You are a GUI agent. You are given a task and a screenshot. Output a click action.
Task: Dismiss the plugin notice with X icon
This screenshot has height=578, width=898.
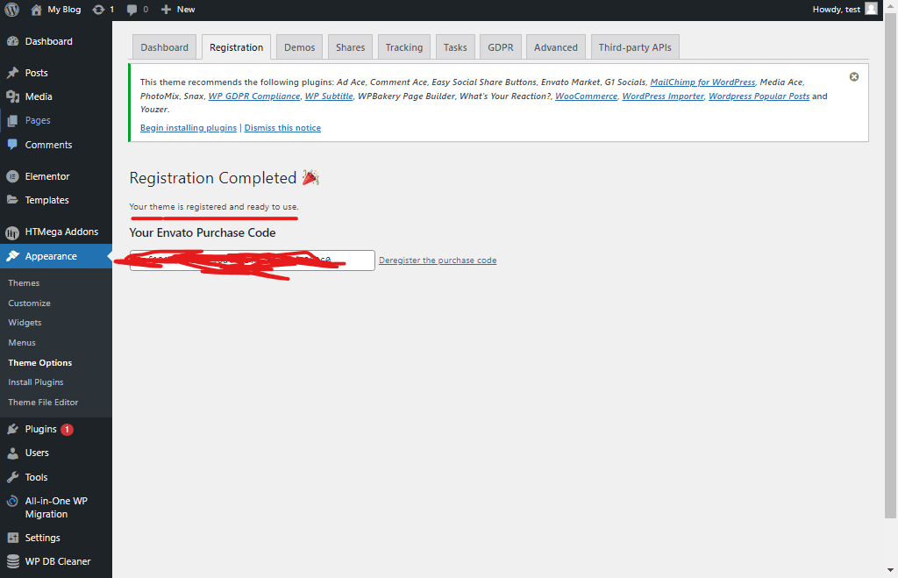(854, 77)
